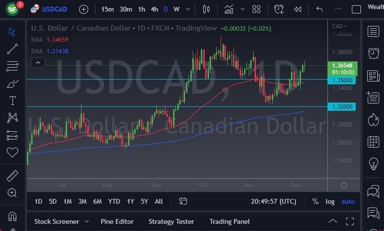Open the Fibonacci retracement tools
The image size is (384, 231).
click(12, 66)
